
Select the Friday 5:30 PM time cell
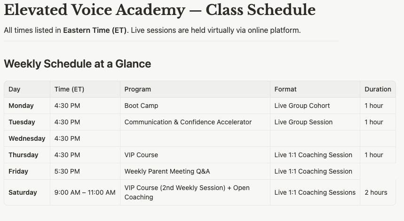pyautogui.click(x=85, y=171)
